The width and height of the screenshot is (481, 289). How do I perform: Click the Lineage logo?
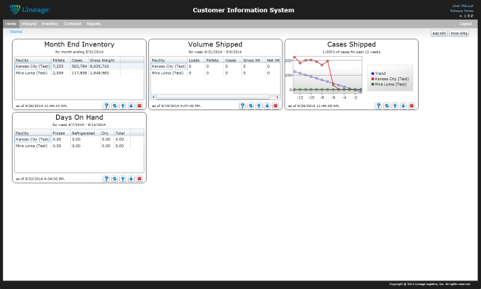pyautogui.click(x=30, y=9)
